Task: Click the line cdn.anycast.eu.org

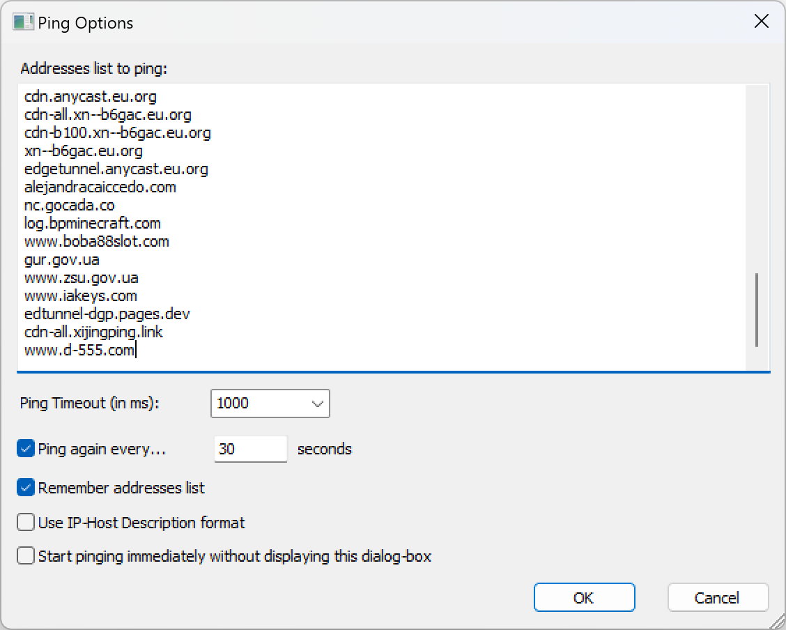Action: point(90,96)
